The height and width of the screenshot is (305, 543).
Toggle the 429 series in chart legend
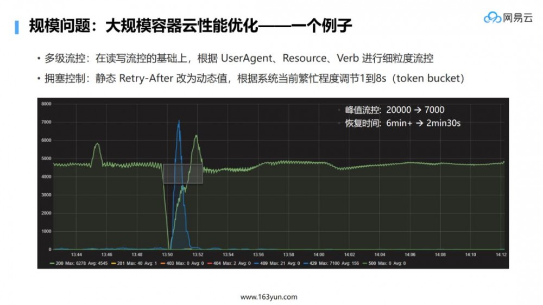click(331, 263)
